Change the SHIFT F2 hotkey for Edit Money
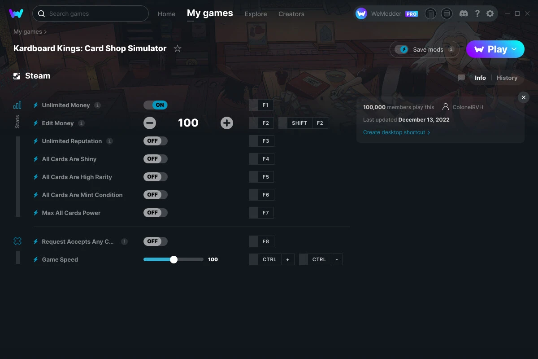The height and width of the screenshot is (359, 538). (303, 123)
